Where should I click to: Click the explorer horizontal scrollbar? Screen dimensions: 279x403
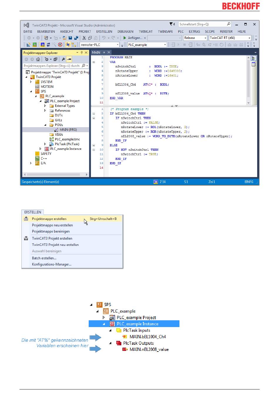(x=56, y=175)
